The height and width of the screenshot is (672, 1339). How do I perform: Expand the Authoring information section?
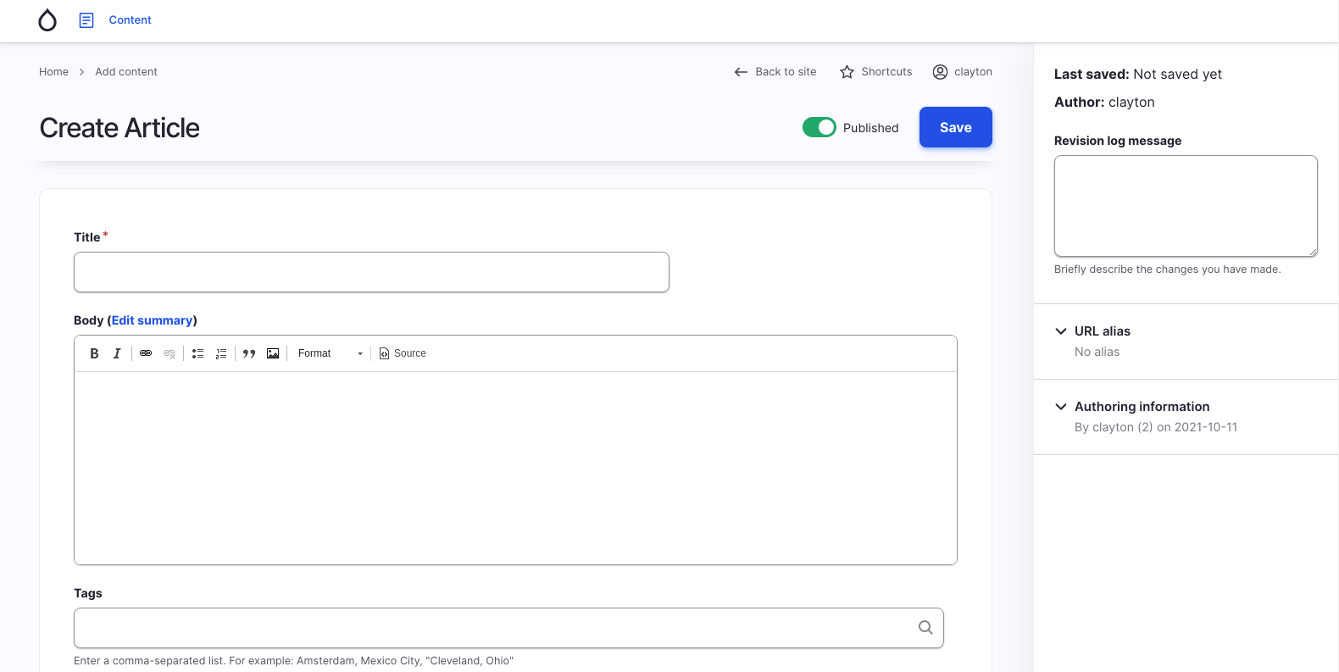(x=1141, y=407)
